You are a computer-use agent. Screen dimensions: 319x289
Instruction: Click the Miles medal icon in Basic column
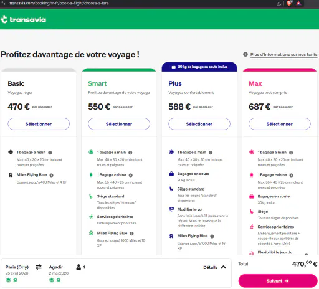click(11, 175)
